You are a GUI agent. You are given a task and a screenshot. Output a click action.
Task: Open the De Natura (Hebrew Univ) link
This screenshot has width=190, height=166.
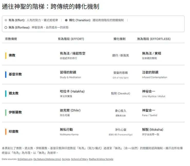tap(47, 159)
